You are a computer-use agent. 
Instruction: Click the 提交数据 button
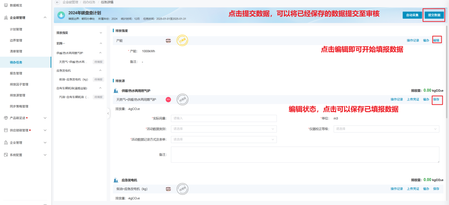[434, 15]
